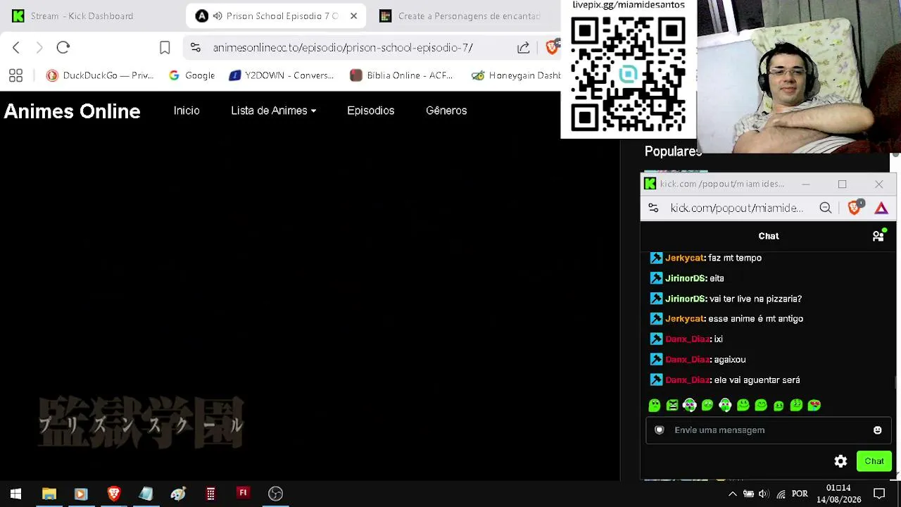Open the taskbar clock and date
The height and width of the screenshot is (507, 901).
coord(838,494)
